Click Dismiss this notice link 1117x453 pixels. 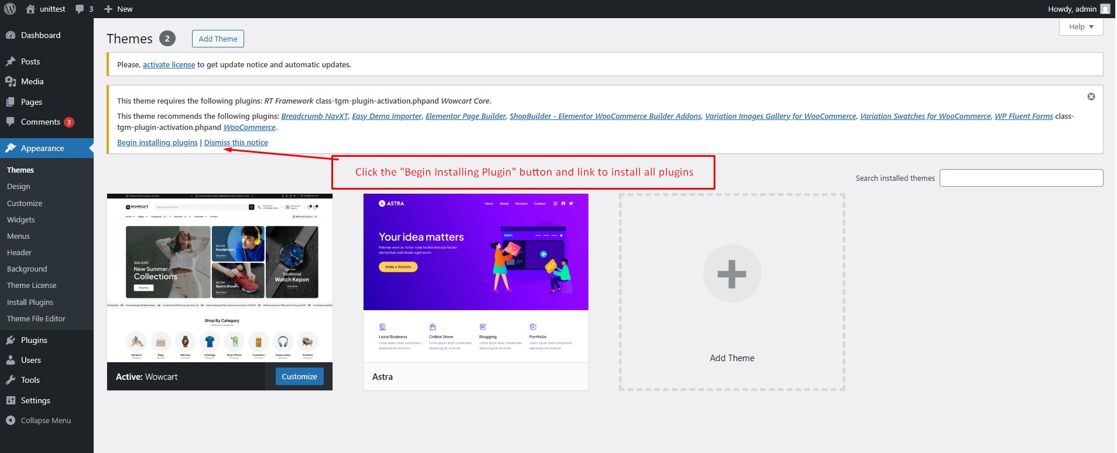[x=236, y=142]
